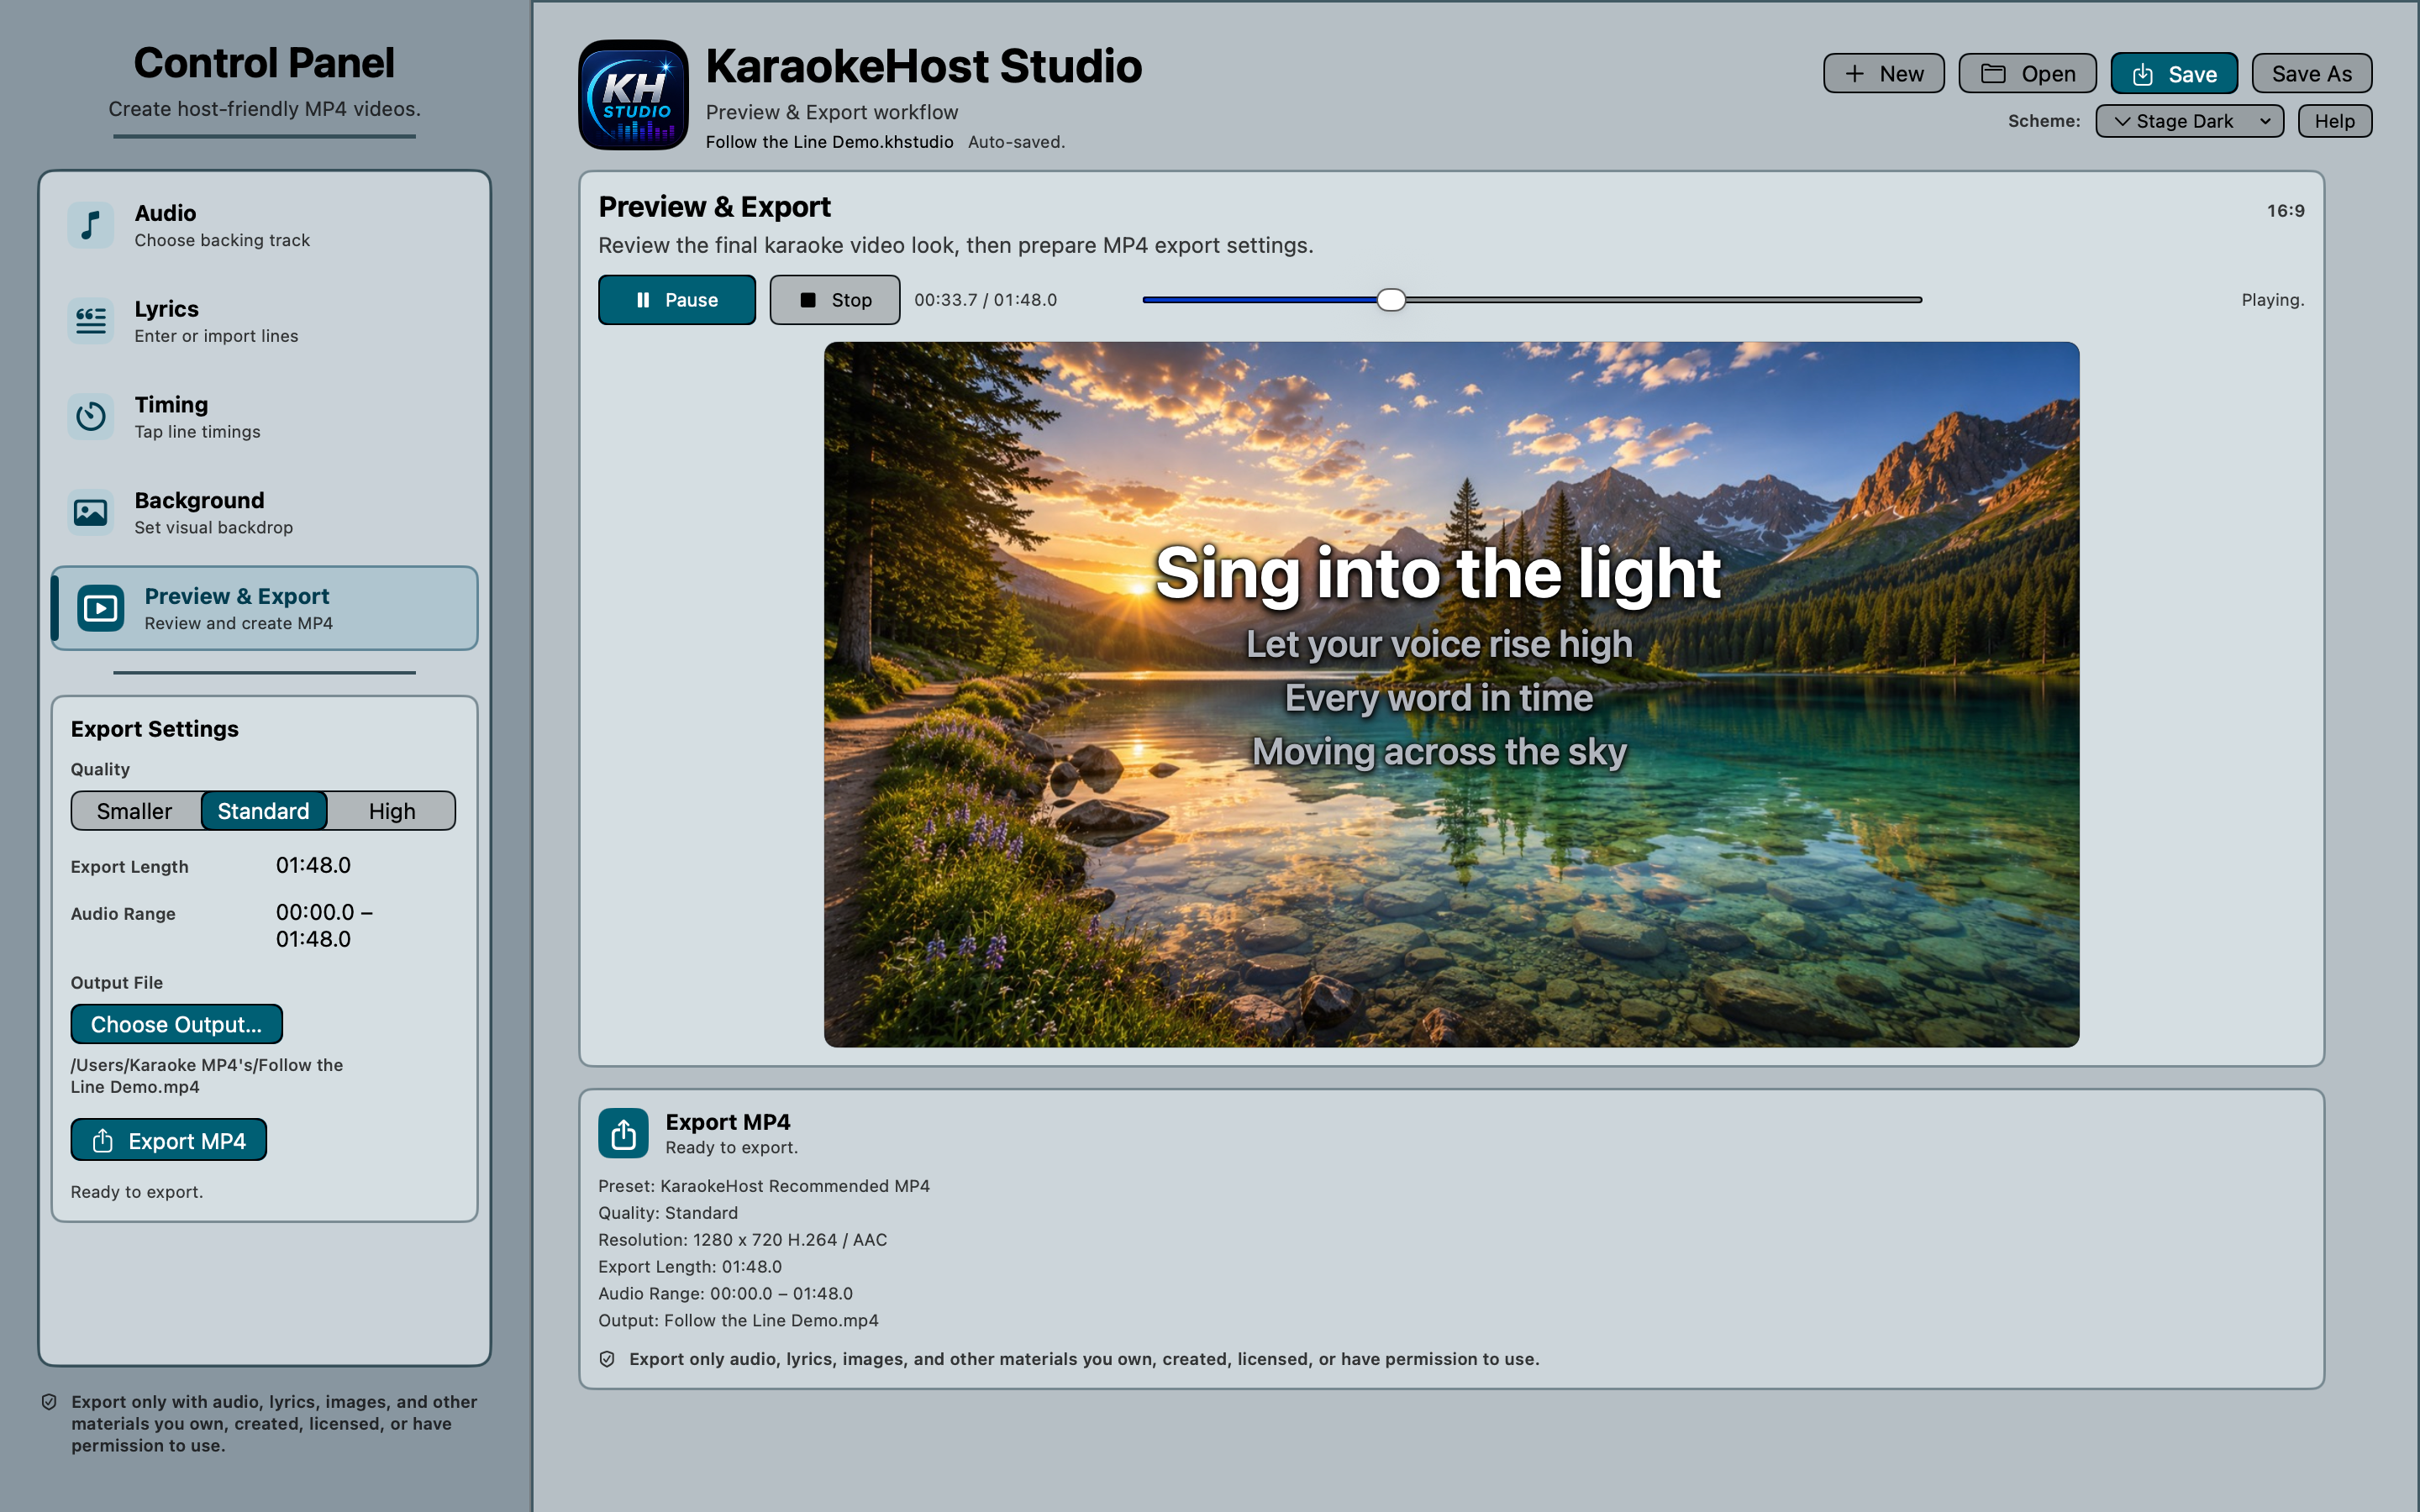Click the folder icon on the Open button

point(1993,74)
